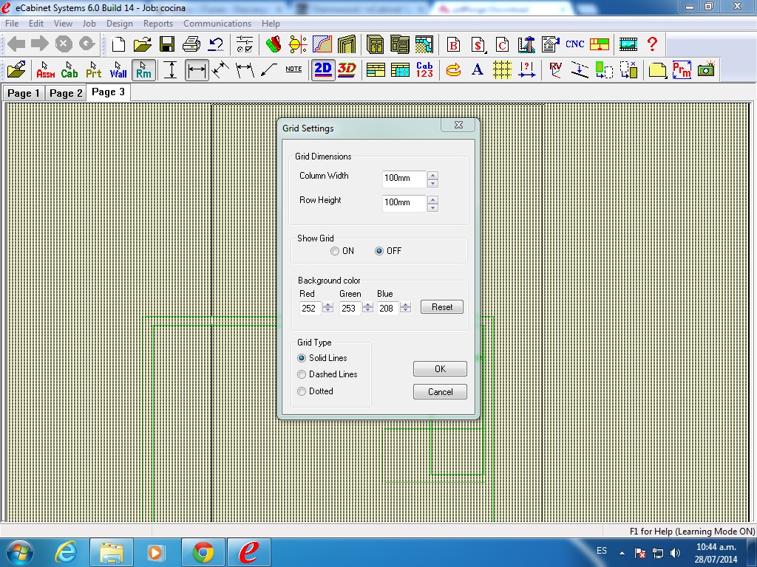This screenshot has width=757, height=567.
Task: Switch to Page 2 tab
Action: click(x=66, y=93)
